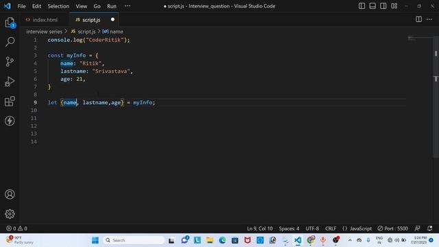Expand the menu bar overflow ellipsis
The image size is (439, 247).
(128, 6)
